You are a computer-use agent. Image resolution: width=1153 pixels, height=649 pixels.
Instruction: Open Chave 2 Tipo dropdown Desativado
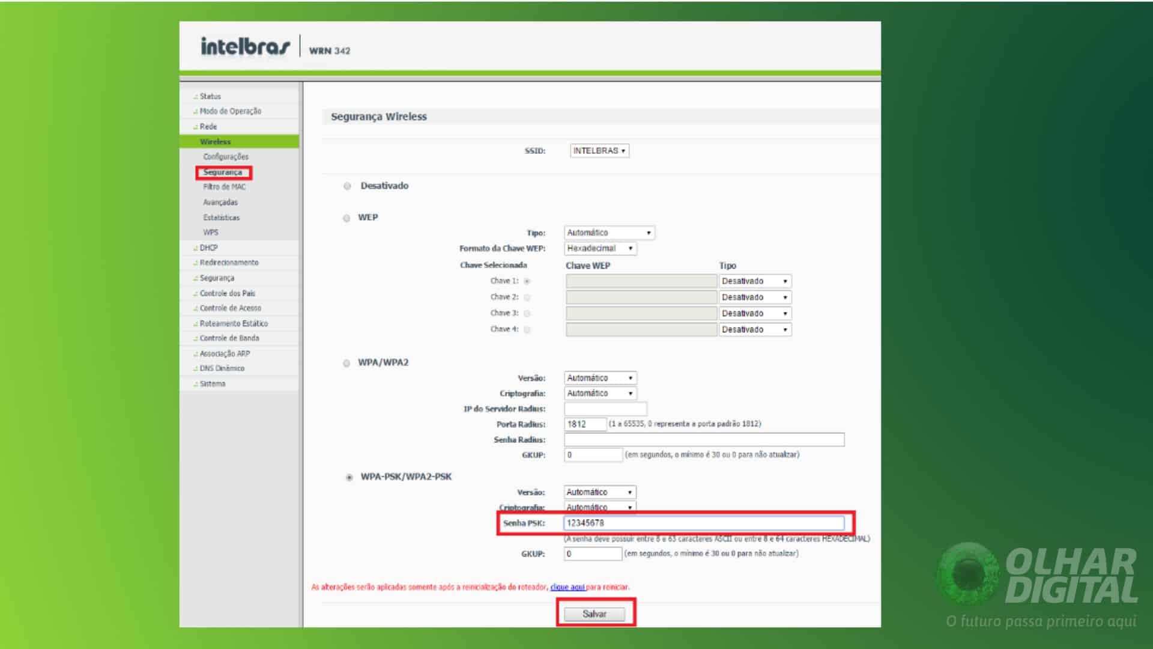755,297
